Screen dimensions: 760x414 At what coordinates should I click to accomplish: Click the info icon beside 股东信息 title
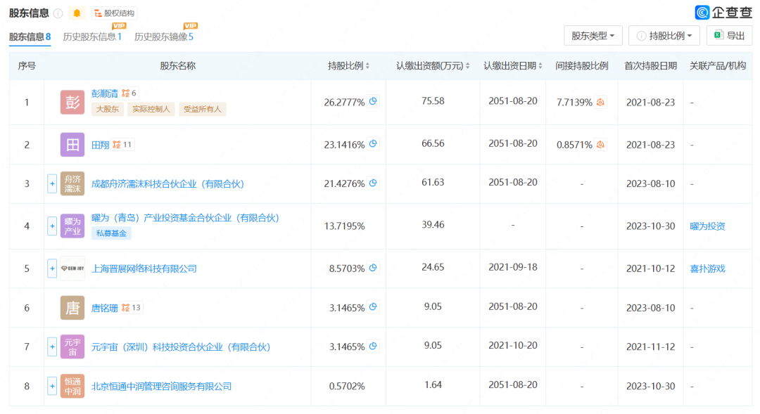coord(58,13)
